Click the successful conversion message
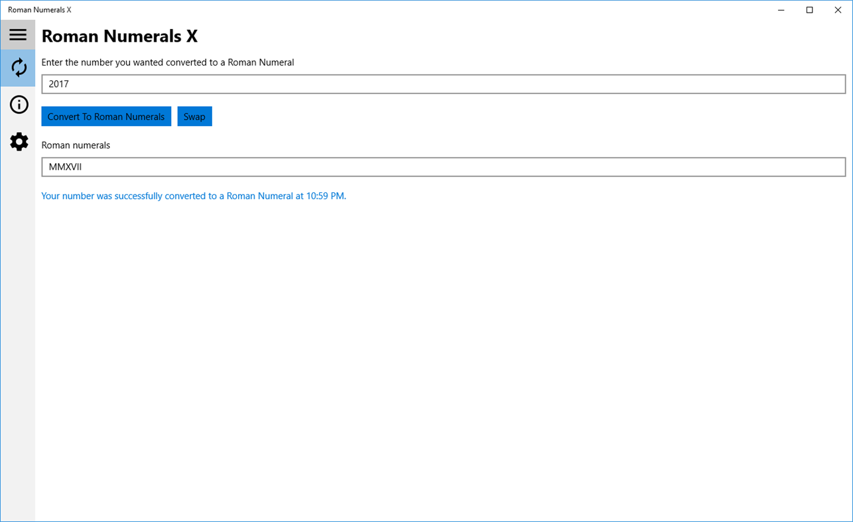853x522 pixels. pyautogui.click(x=193, y=196)
